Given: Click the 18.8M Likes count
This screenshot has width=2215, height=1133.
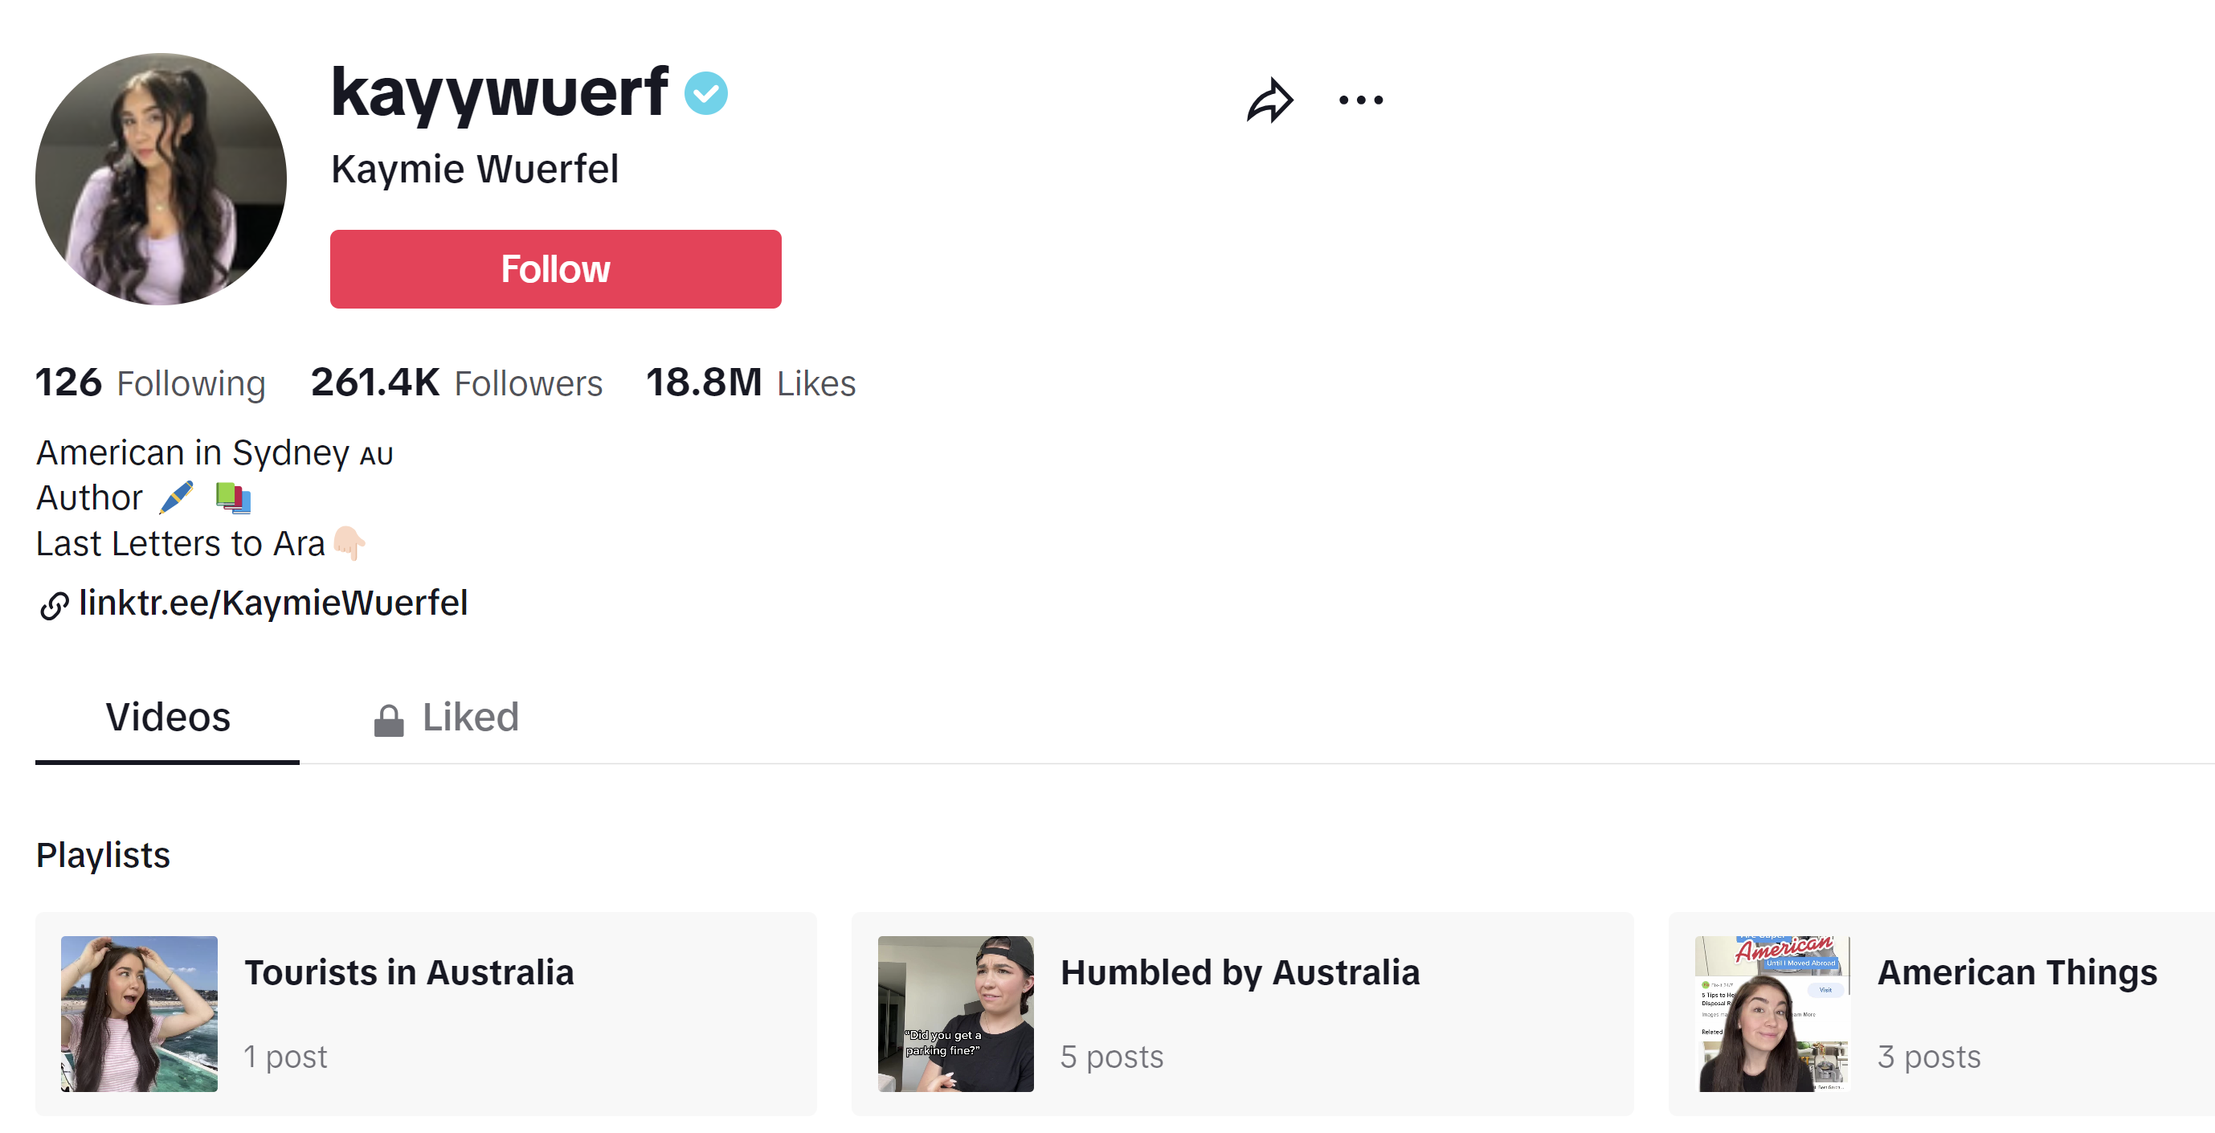Looking at the screenshot, I should 750,382.
